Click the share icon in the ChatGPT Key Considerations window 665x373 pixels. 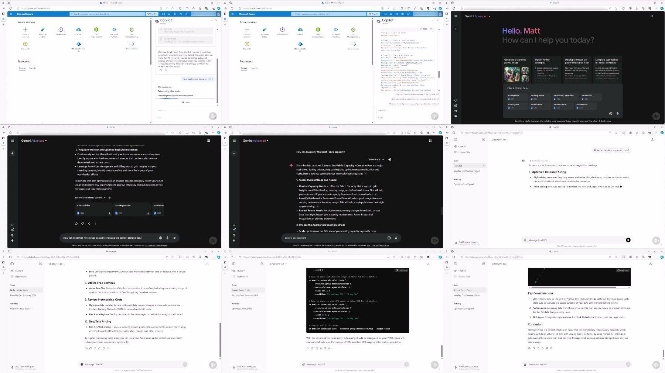click(x=650, y=264)
